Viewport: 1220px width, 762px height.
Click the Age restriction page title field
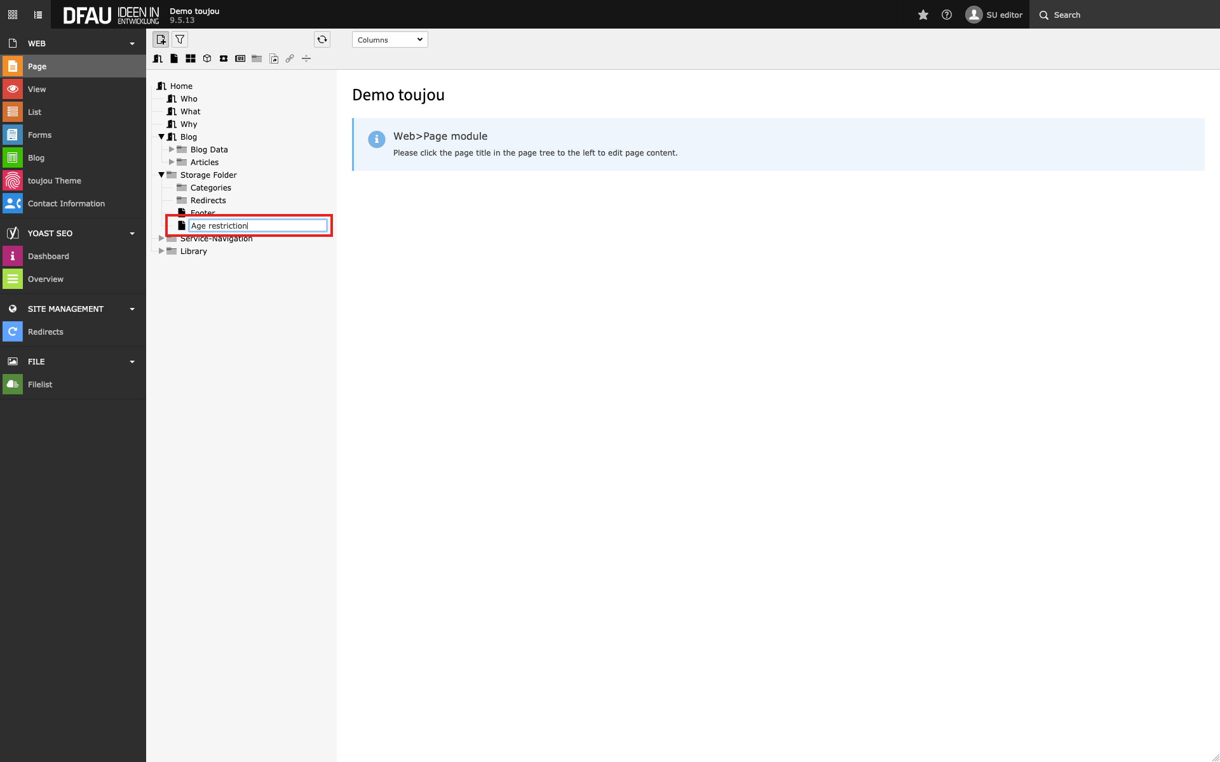257,225
